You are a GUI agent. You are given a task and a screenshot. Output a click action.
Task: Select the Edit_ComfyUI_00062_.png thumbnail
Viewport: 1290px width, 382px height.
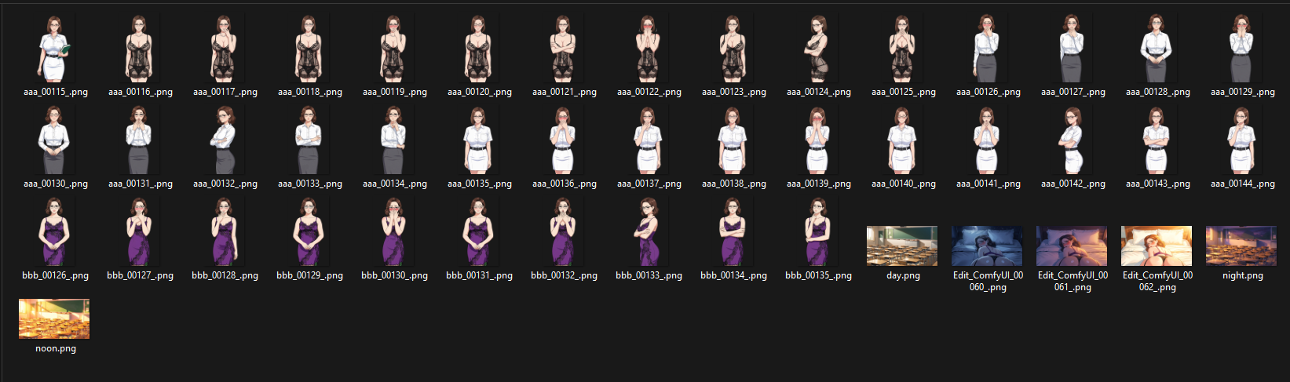1157,246
